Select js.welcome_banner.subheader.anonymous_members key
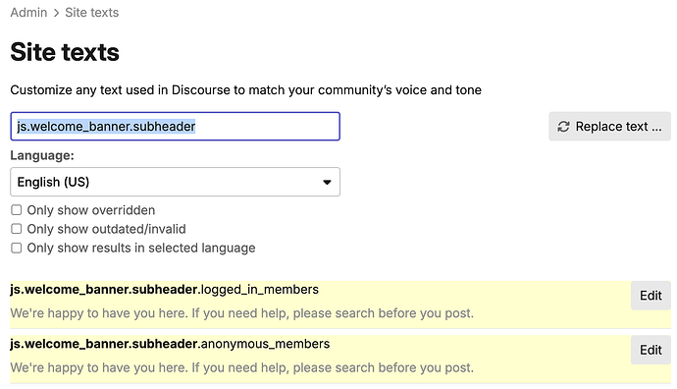 tap(170, 344)
